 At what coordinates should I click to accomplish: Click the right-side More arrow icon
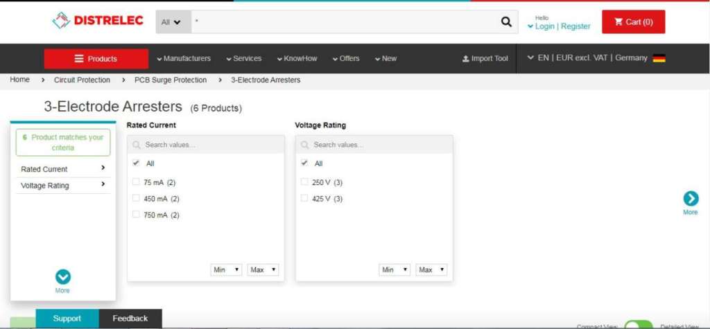(x=691, y=198)
